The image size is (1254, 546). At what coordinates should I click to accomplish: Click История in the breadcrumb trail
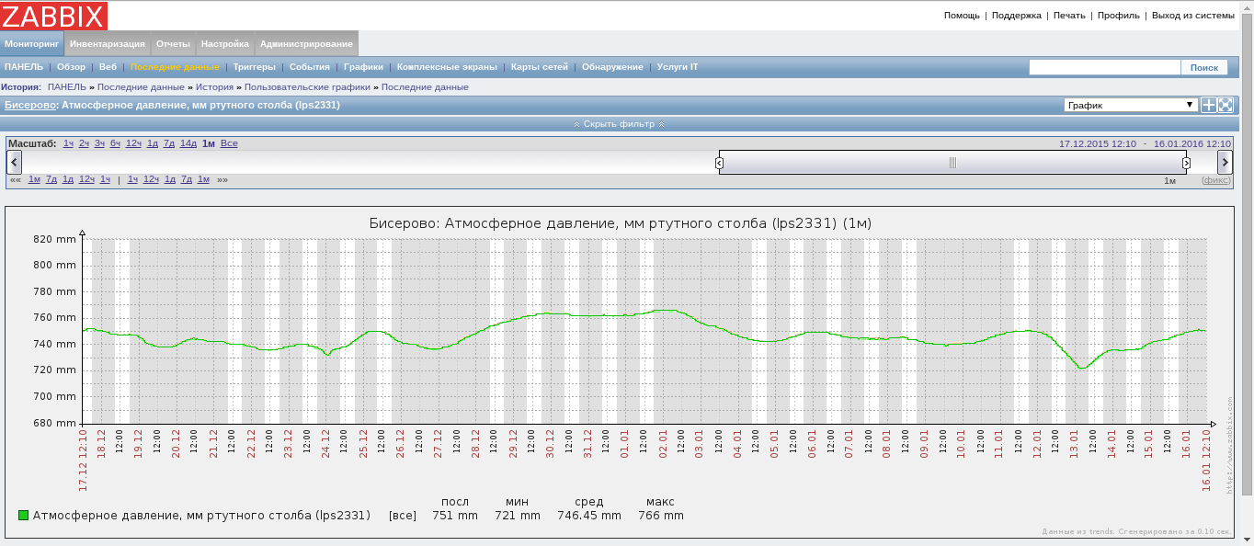coord(214,87)
